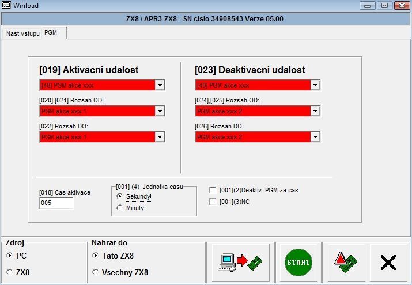Toggle the [001](3)NC checkbox
The image size is (412, 285).
[213, 202]
